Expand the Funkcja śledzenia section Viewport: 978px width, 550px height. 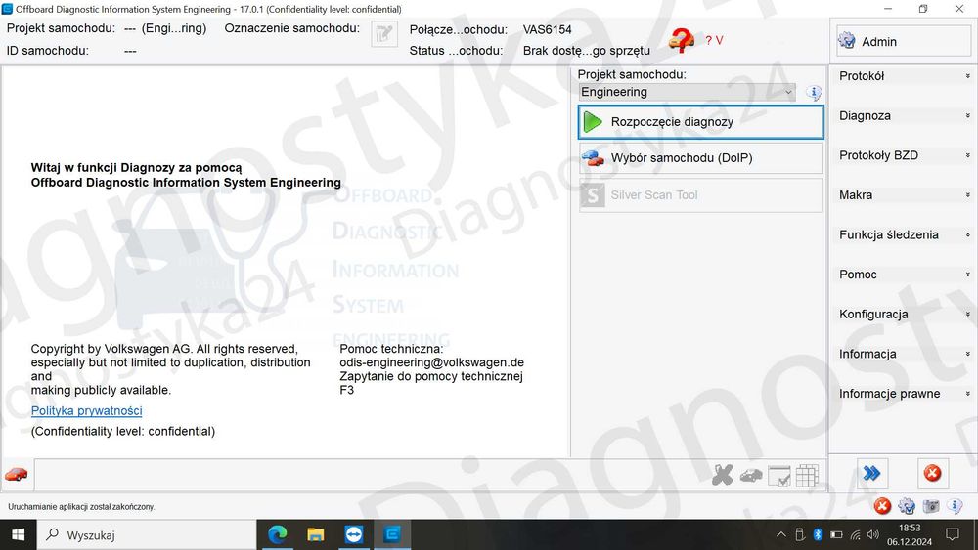click(x=903, y=234)
